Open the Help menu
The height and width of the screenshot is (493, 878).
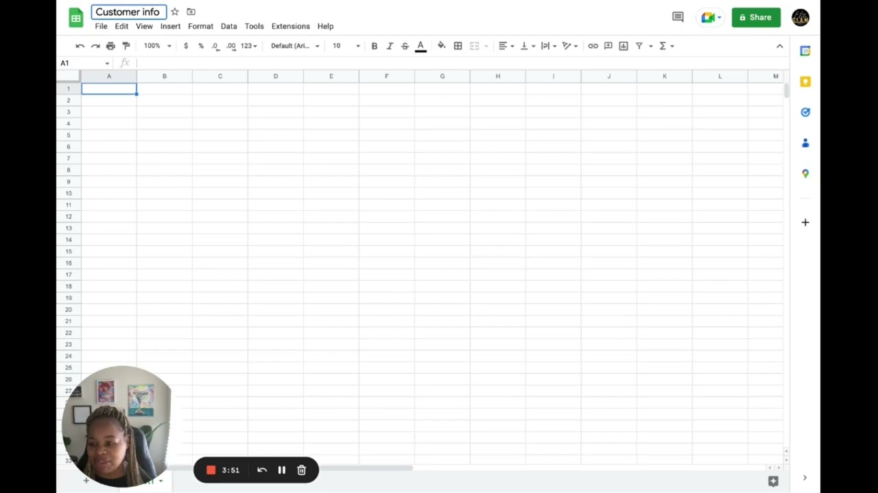[325, 26]
